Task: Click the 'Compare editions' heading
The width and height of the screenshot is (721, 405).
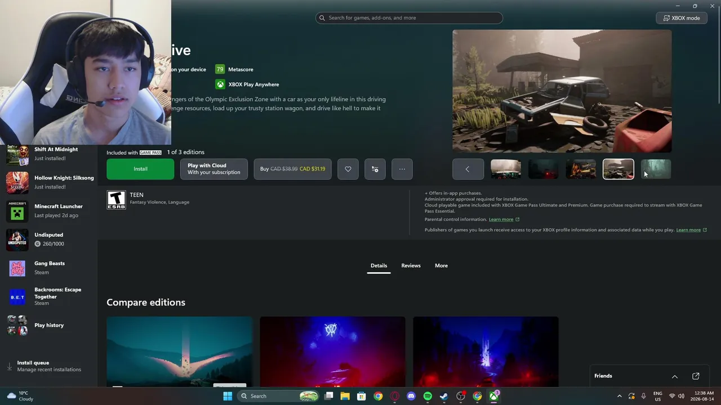Action: (146, 303)
